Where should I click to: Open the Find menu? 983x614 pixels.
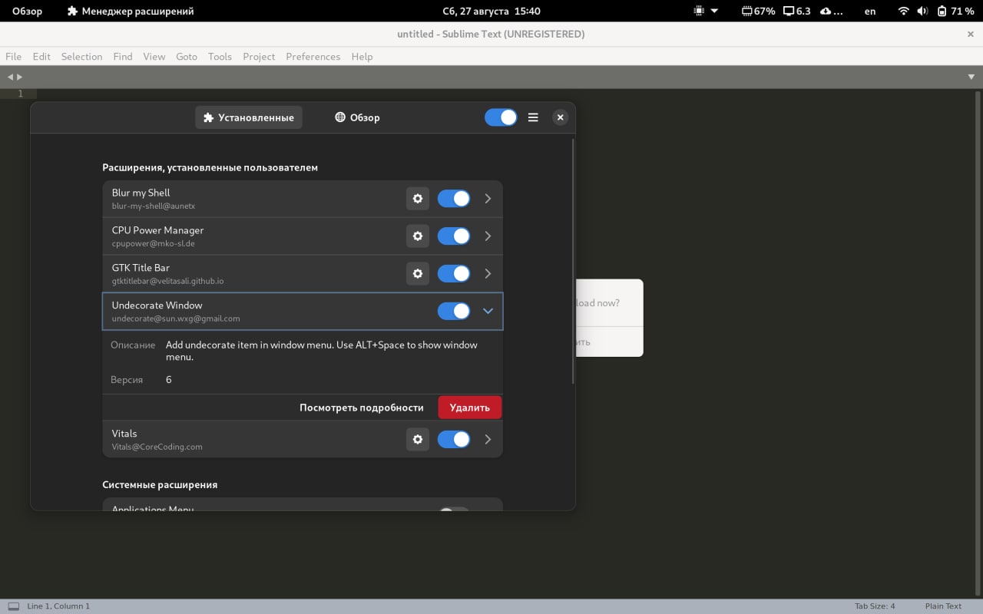(x=123, y=56)
